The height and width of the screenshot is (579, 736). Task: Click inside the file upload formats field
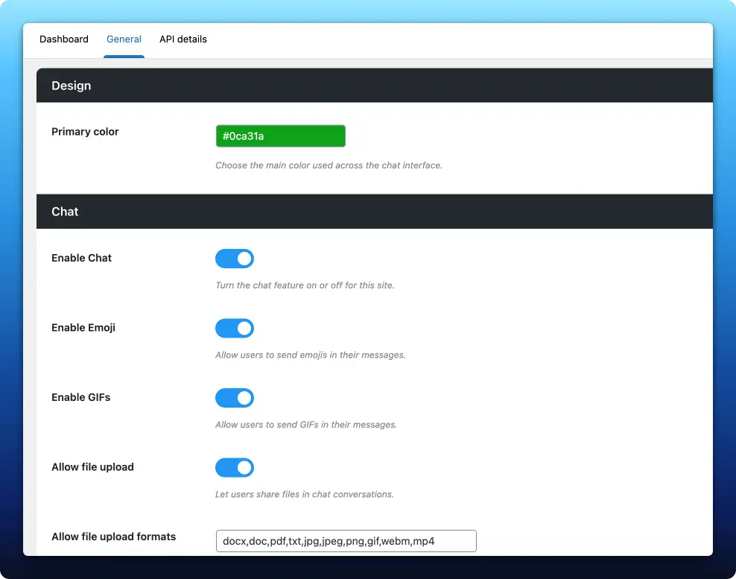[x=346, y=541]
